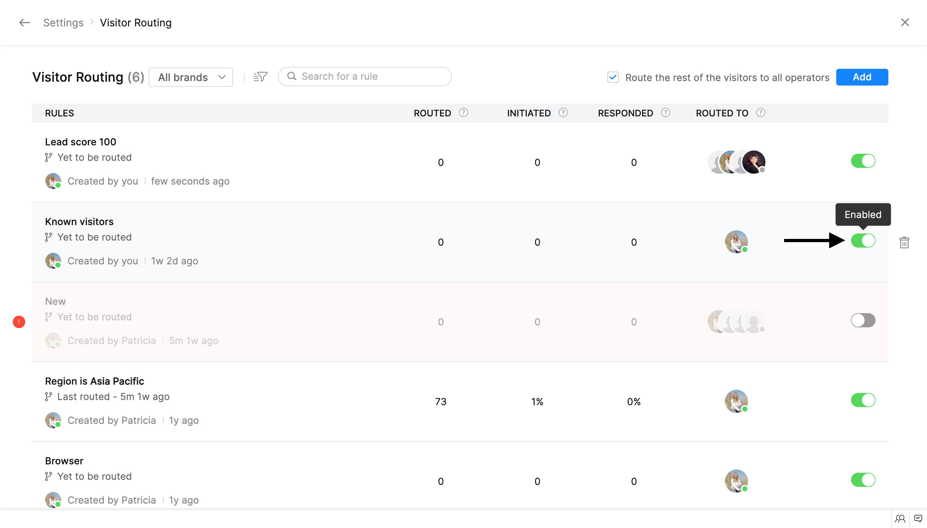Screen dimensions: 927x528
Task: Uncheck Route the rest of visitors checkbox
Action: pos(613,77)
